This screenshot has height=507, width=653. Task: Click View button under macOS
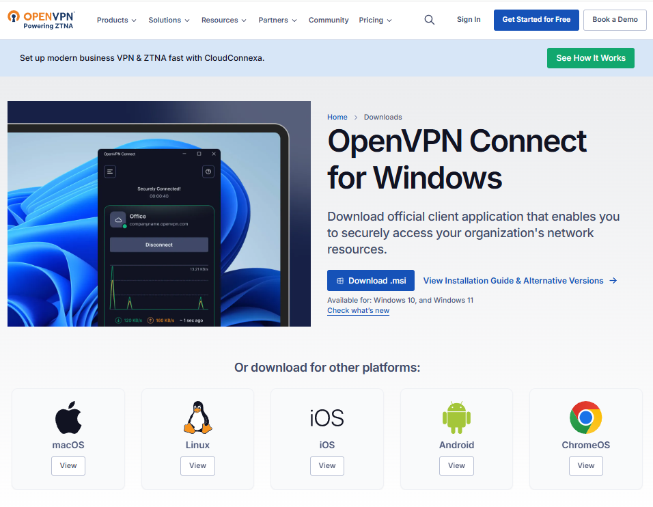[x=68, y=466]
